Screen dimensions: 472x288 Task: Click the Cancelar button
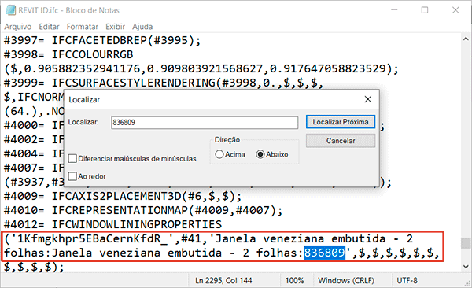(341, 141)
